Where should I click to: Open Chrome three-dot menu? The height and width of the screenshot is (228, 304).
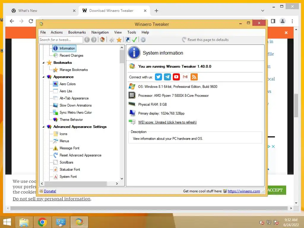click(x=292, y=21)
